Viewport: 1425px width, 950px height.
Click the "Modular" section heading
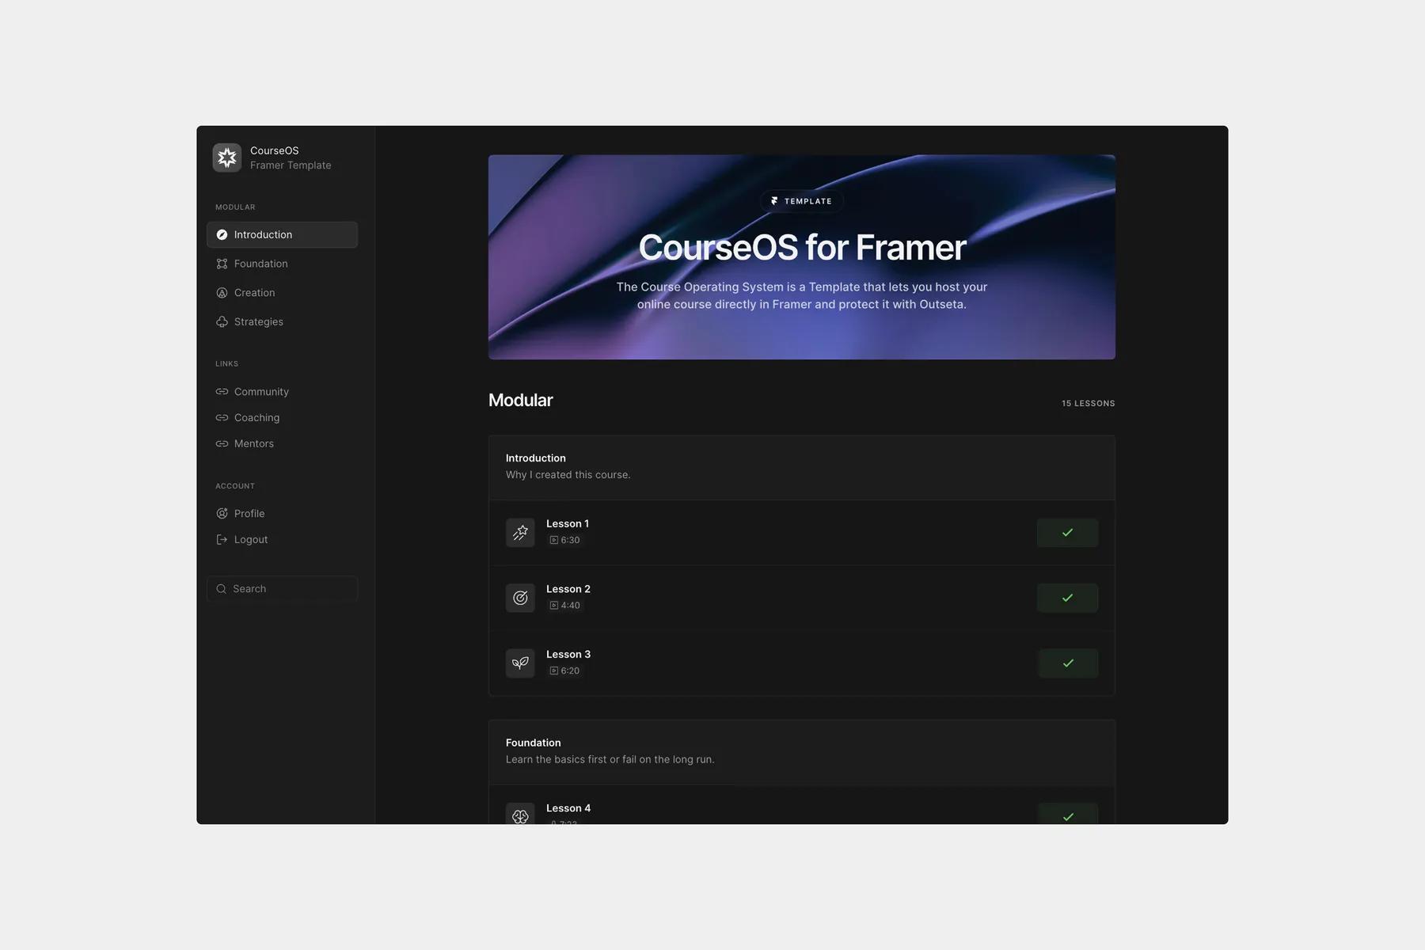(521, 401)
